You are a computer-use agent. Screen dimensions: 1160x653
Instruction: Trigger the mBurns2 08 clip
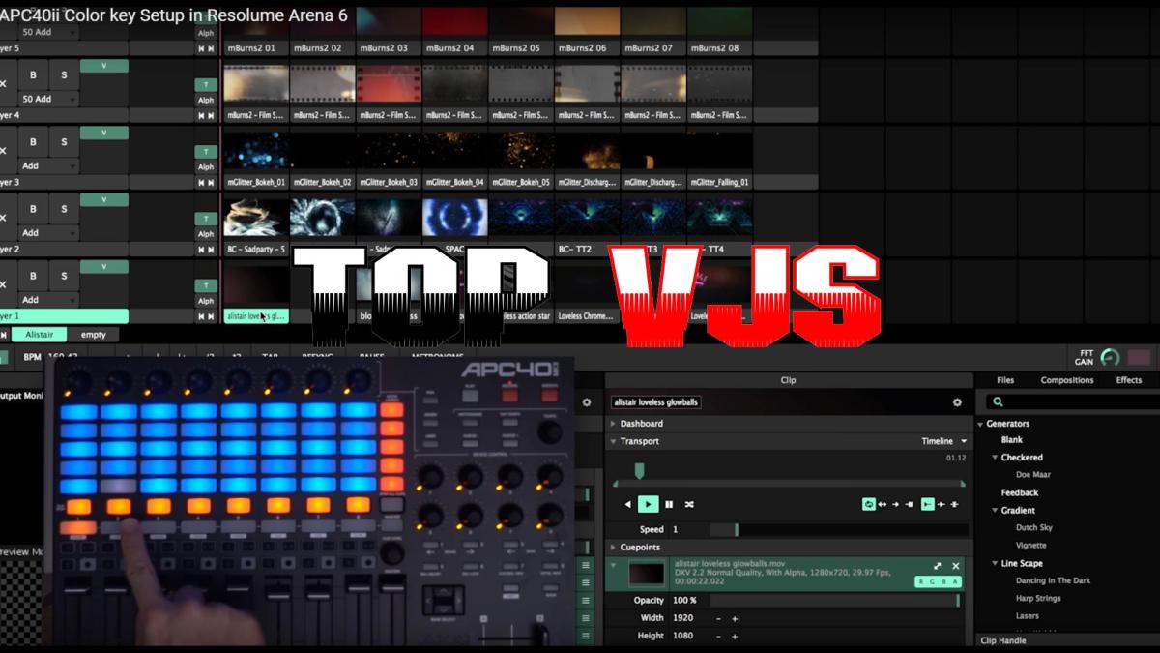[719, 30]
